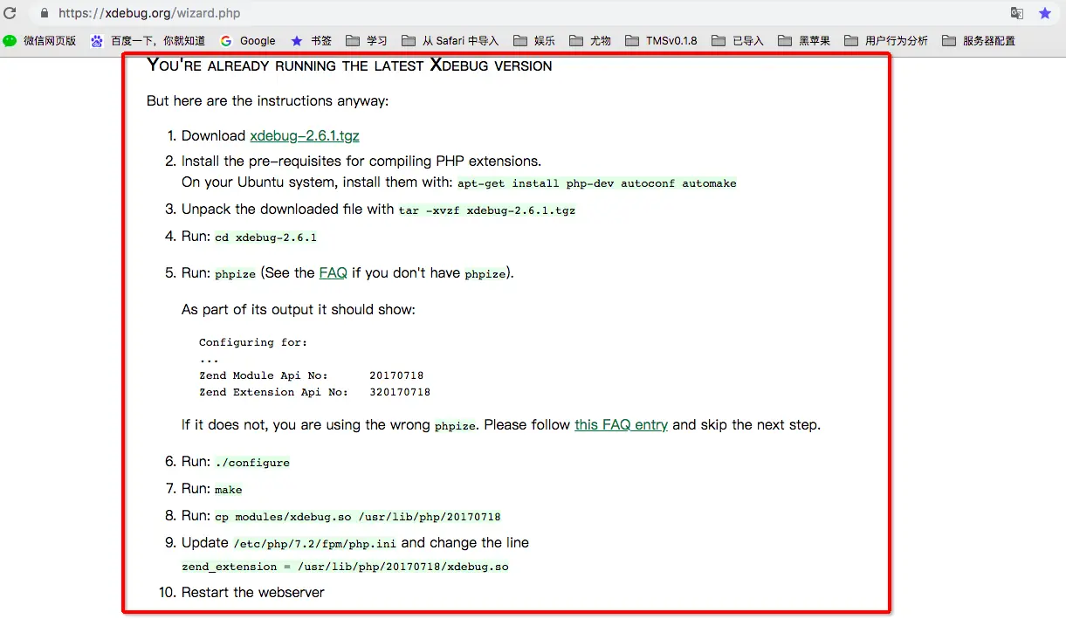Open the translate page icon
The width and height of the screenshot is (1066, 619).
(1017, 13)
